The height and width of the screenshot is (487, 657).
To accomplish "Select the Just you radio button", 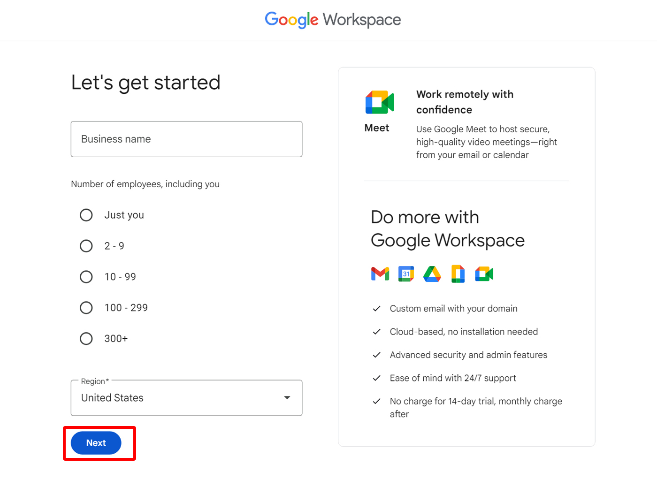I will pyautogui.click(x=86, y=215).
